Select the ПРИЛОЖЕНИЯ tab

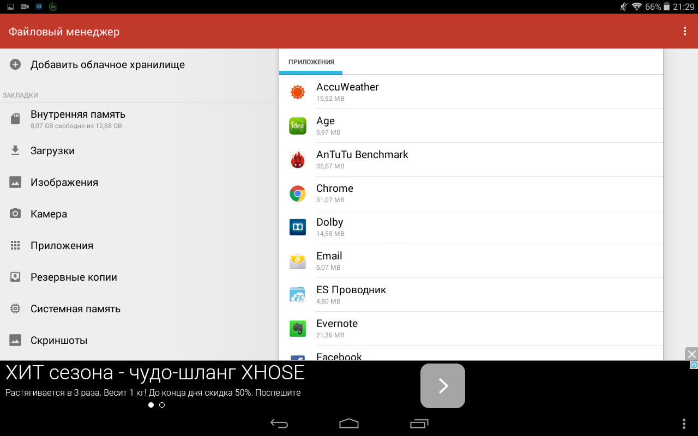click(311, 62)
